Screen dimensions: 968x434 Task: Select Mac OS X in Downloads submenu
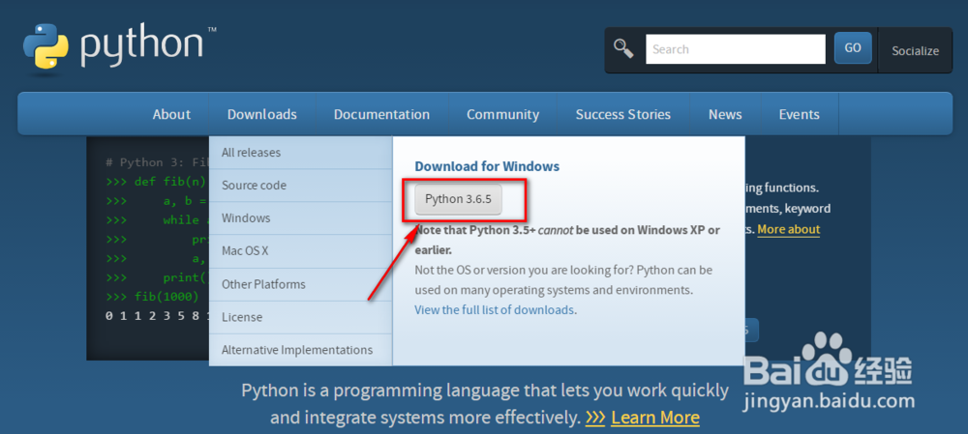point(301,251)
